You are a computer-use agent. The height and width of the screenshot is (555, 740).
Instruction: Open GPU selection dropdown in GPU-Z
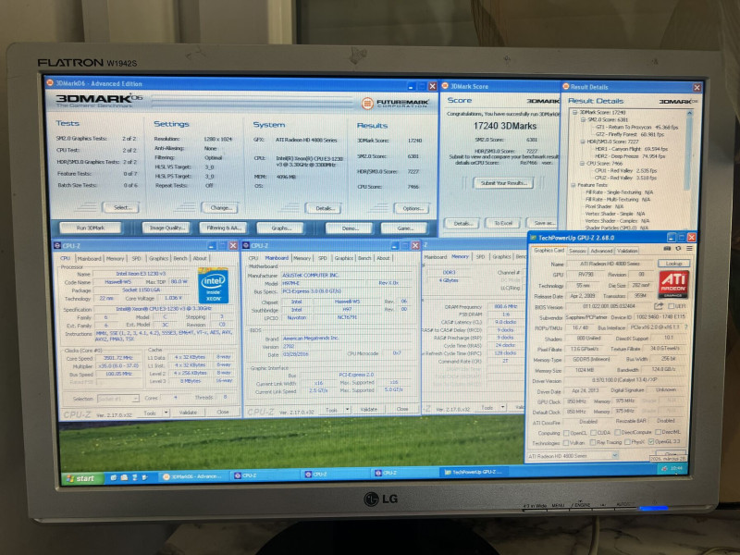[x=614, y=455]
